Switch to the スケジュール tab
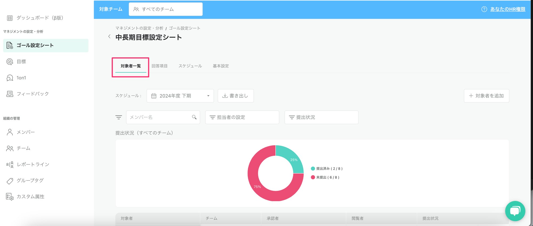The image size is (533, 226). pos(190,66)
